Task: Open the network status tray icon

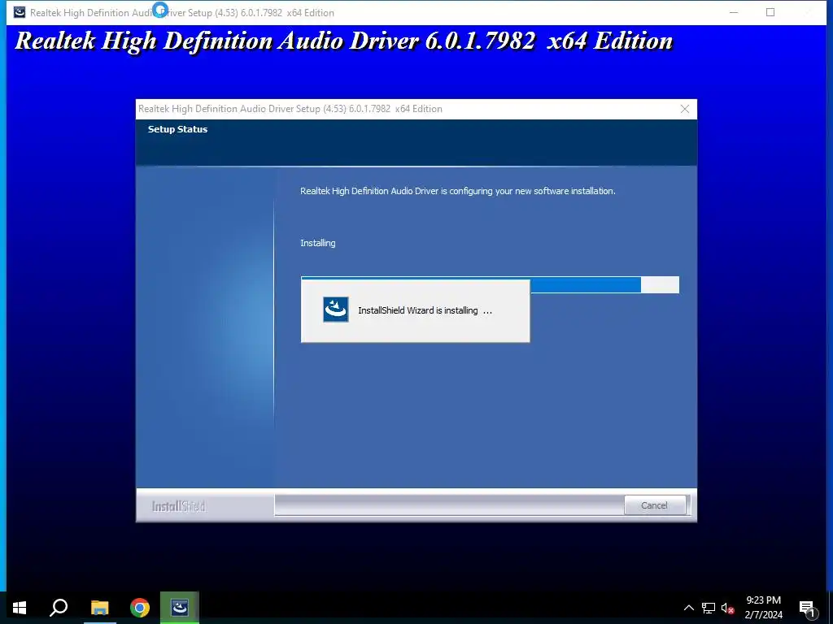Action: [x=709, y=608]
